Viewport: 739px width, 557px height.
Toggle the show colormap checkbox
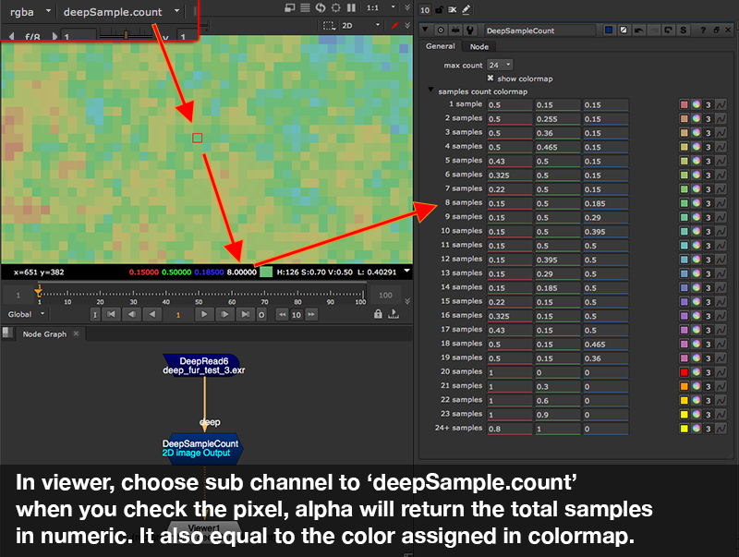click(491, 79)
